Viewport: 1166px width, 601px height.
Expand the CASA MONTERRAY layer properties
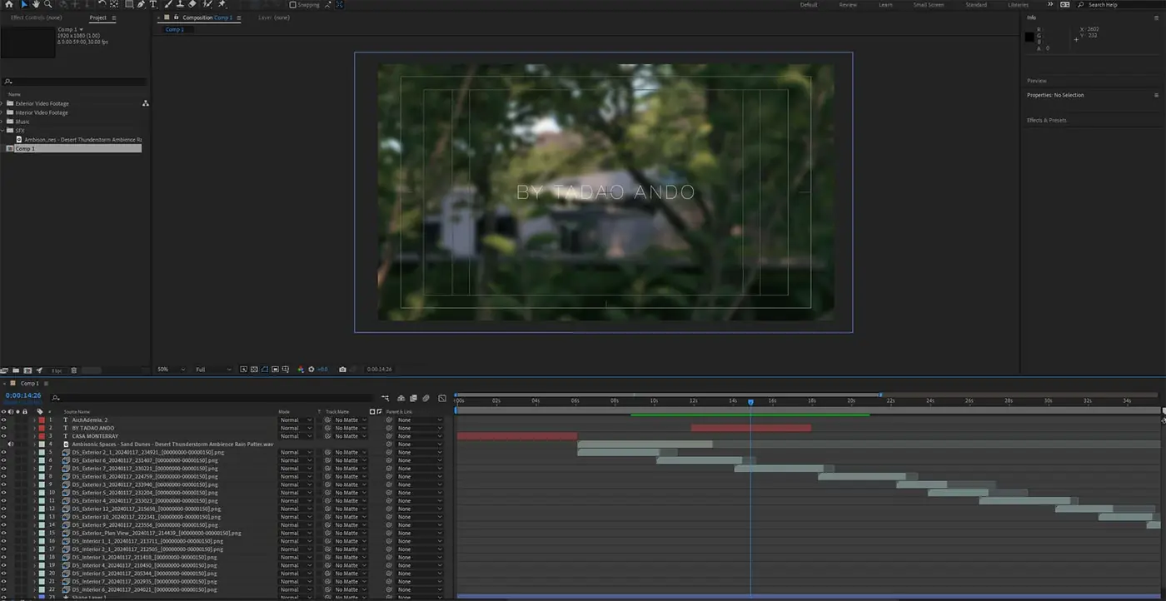click(34, 436)
